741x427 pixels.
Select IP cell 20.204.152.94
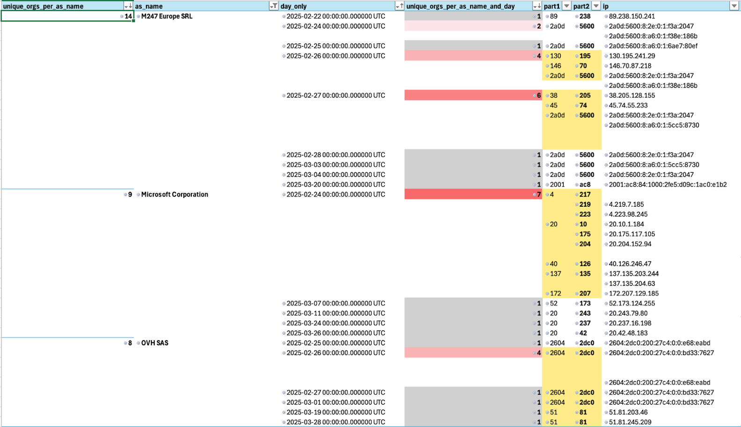pos(671,244)
